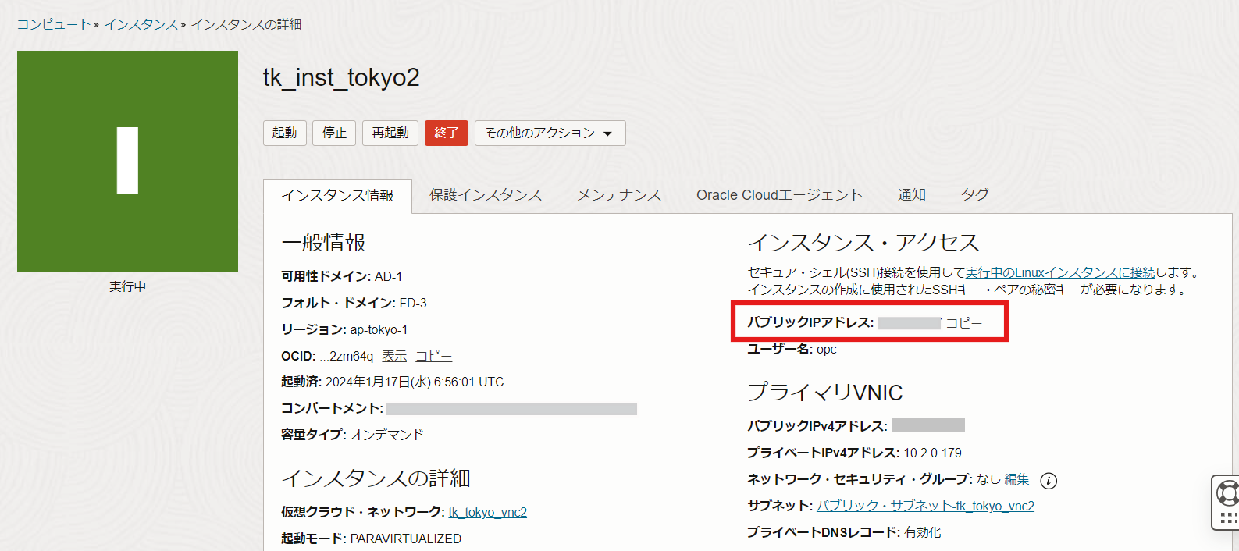Open the メンテナンス tab
This screenshot has height=551, width=1239.
click(x=619, y=195)
